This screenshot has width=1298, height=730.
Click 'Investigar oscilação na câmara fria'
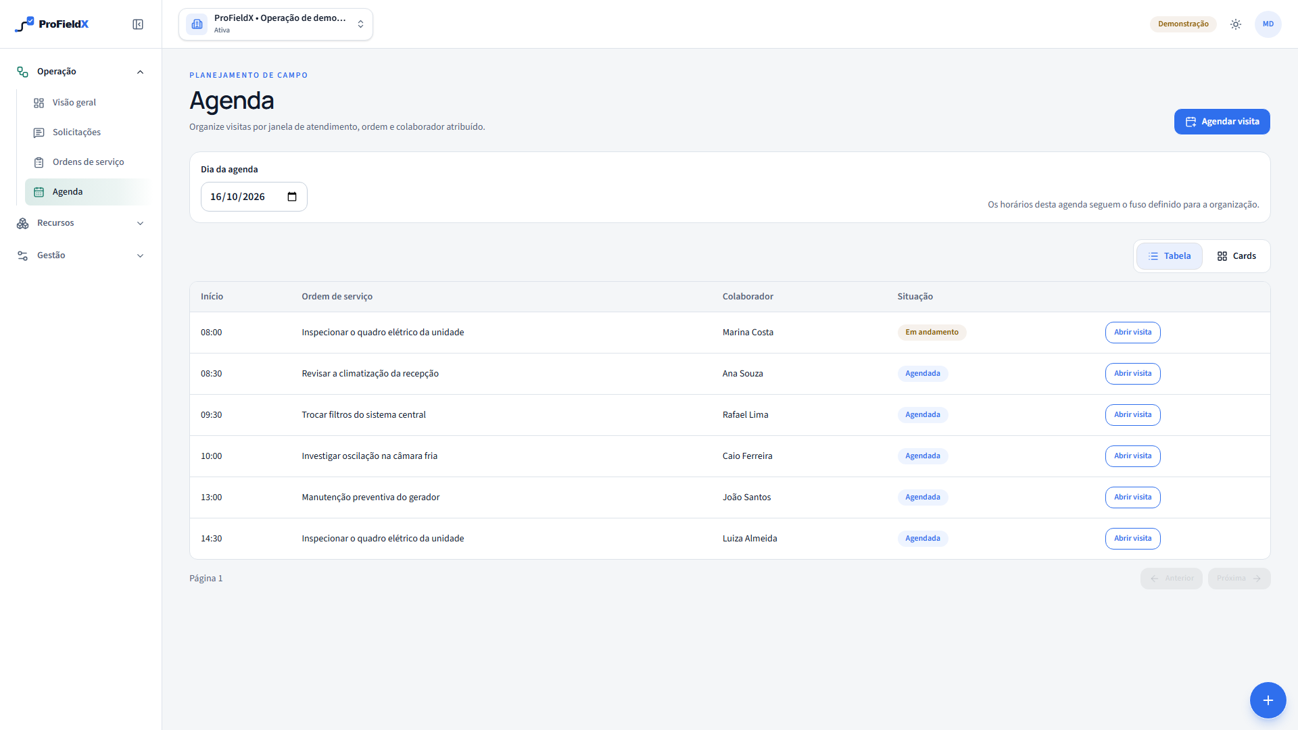[x=369, y=456]
